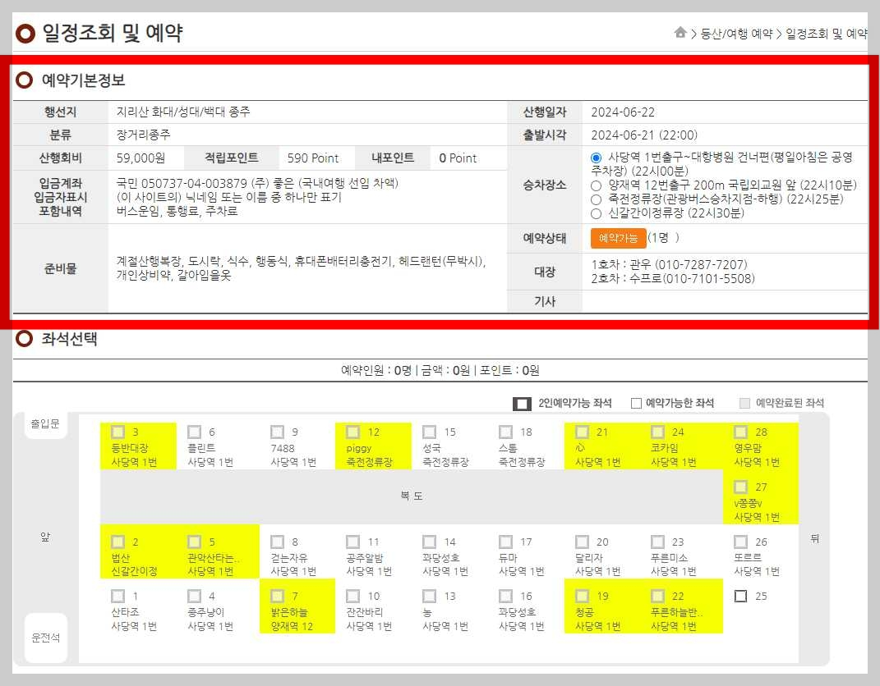880x686 pixels.
Task: Check seat 26 checkbox
Action: point(741,542)
